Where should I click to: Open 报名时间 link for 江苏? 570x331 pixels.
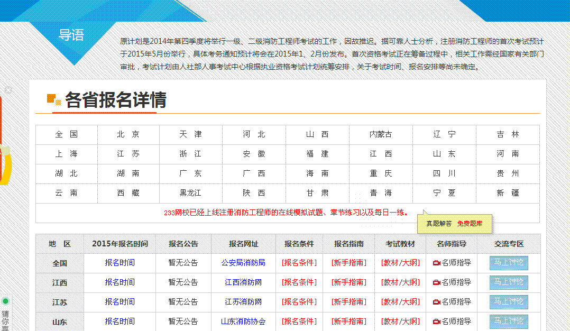click(119, 302)
